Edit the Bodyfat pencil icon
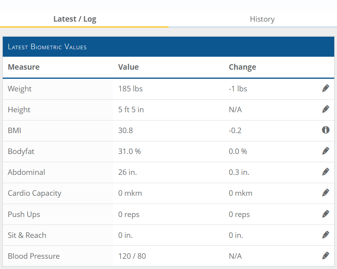Viewport: 337px width, 269px height. 326,151
